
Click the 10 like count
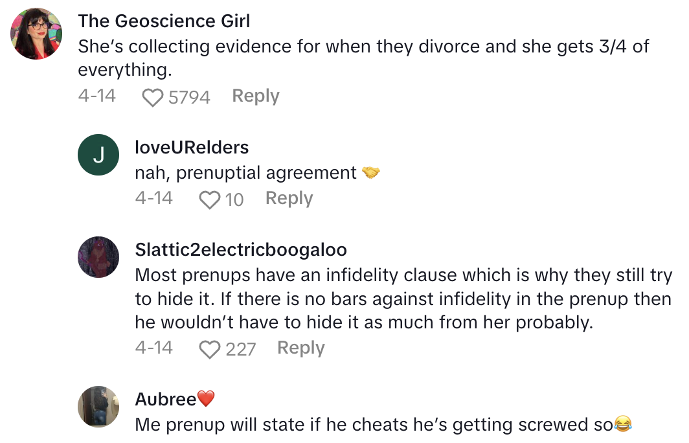pos(234,199)
